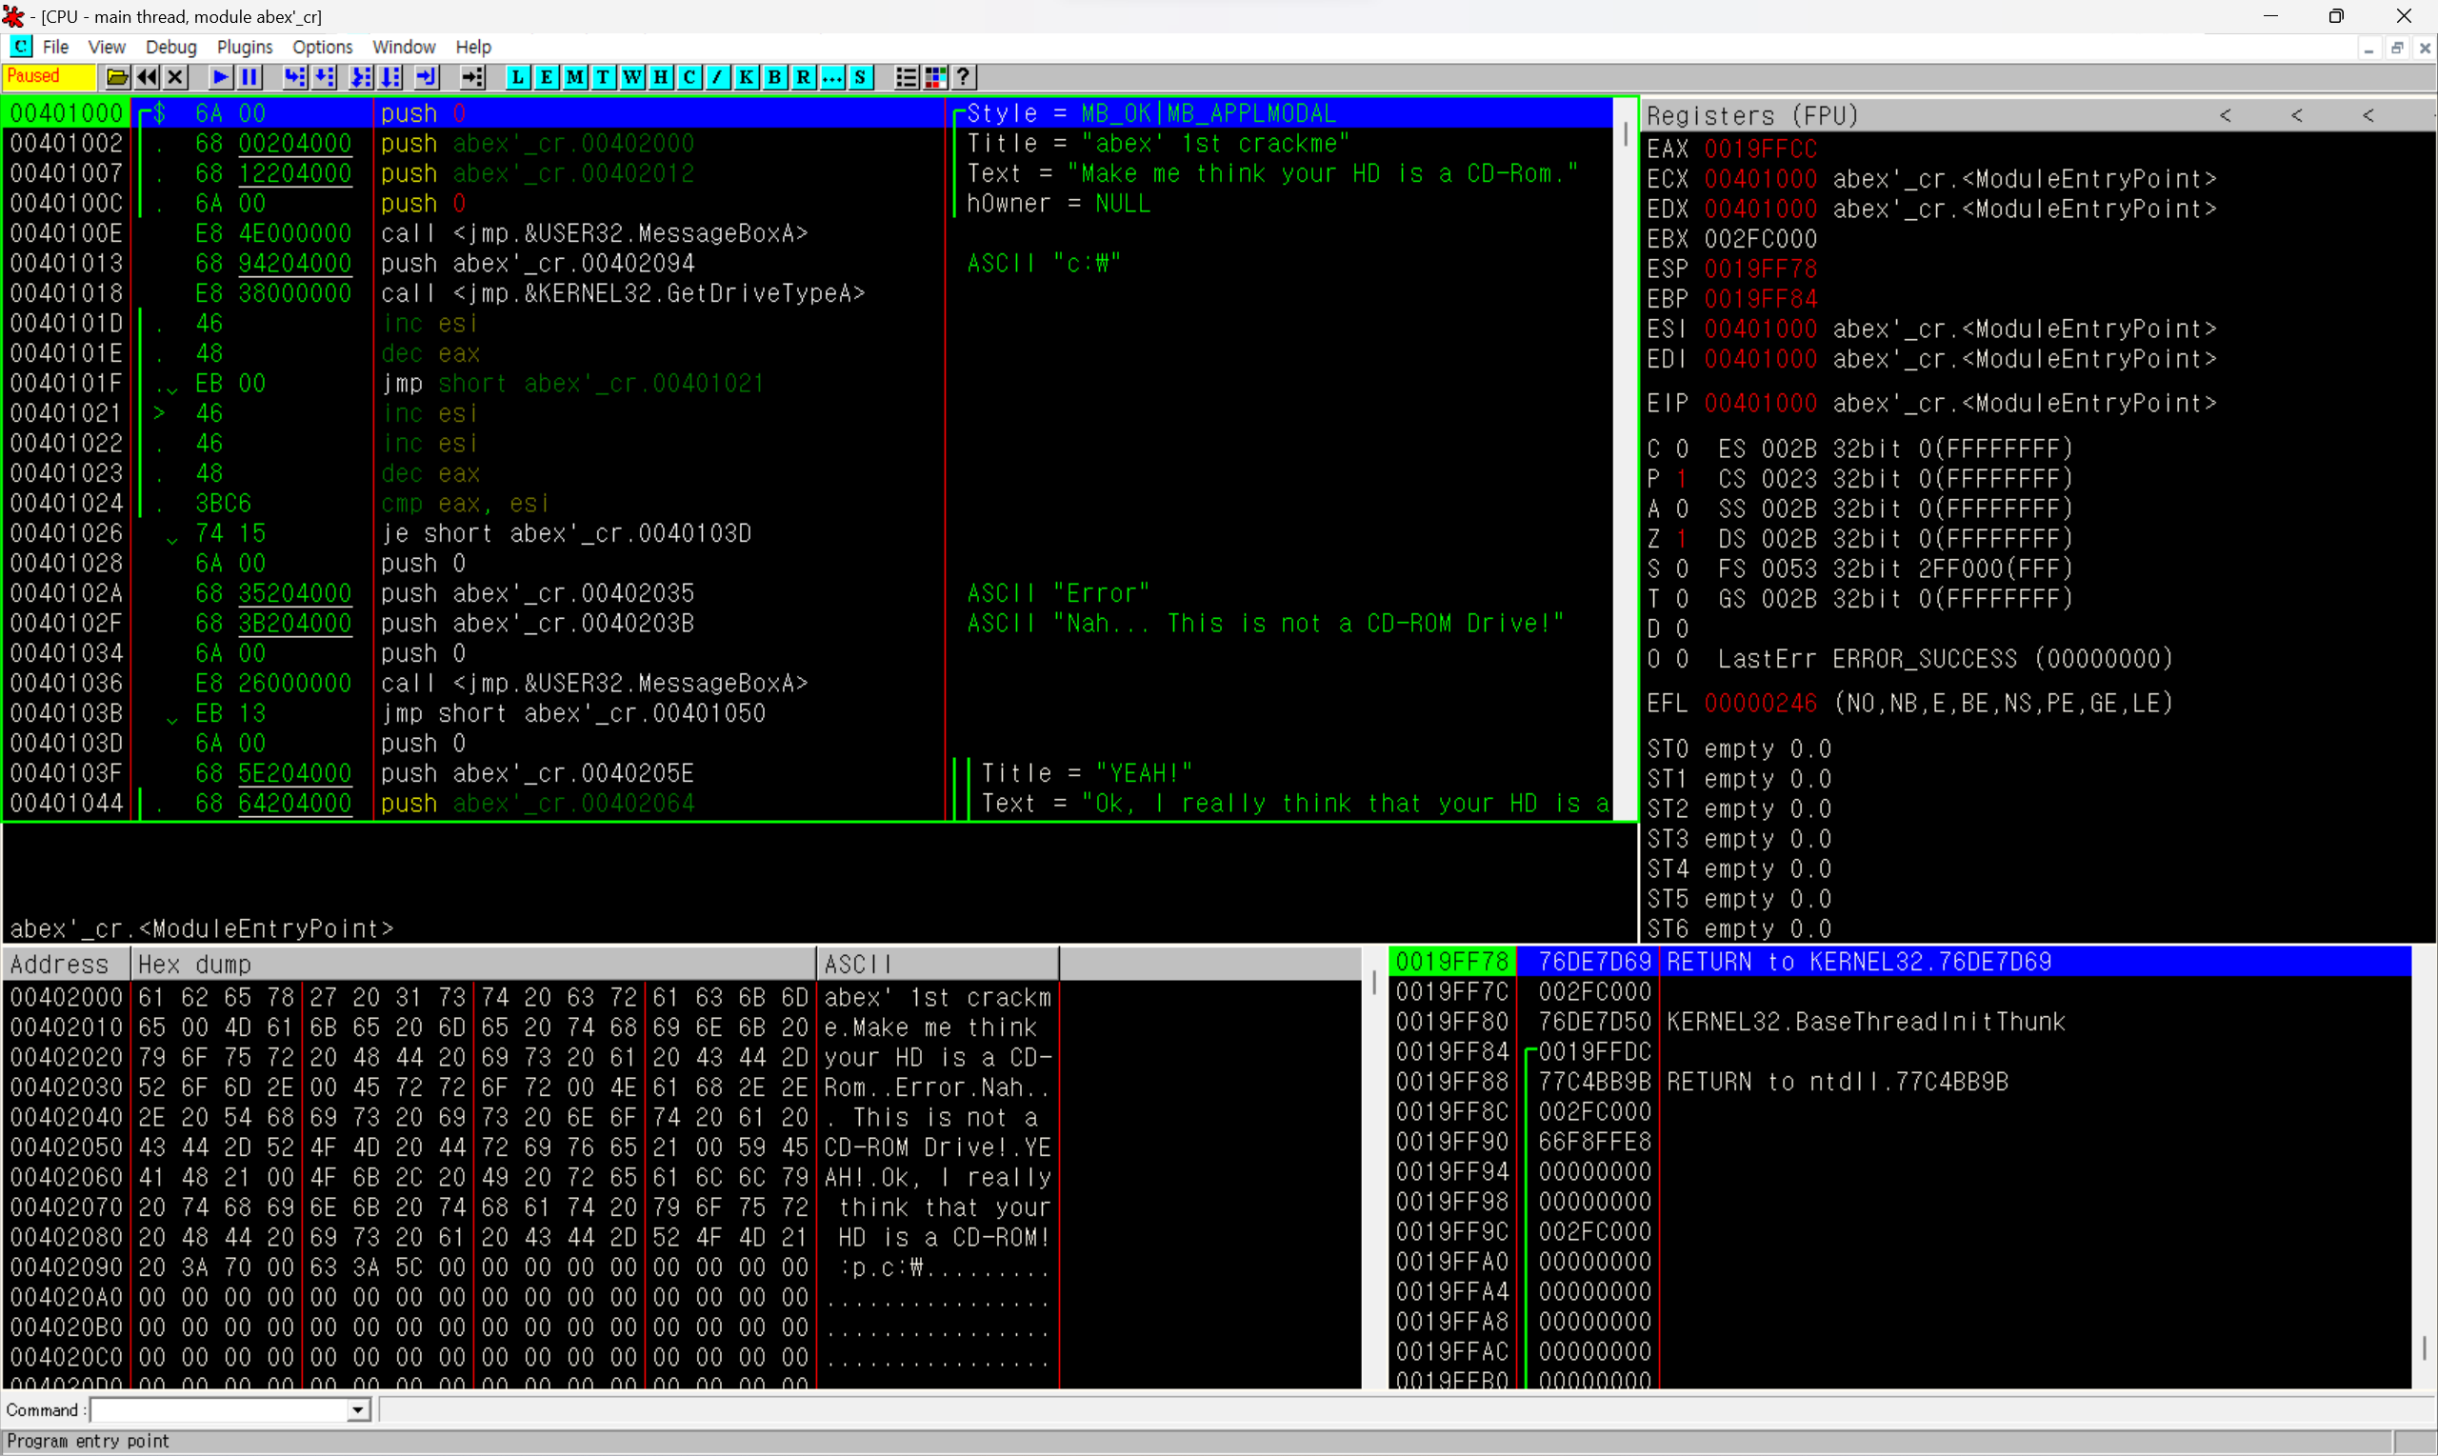Click the dump pane vertical scrollbar

tap(1373, 1167)
